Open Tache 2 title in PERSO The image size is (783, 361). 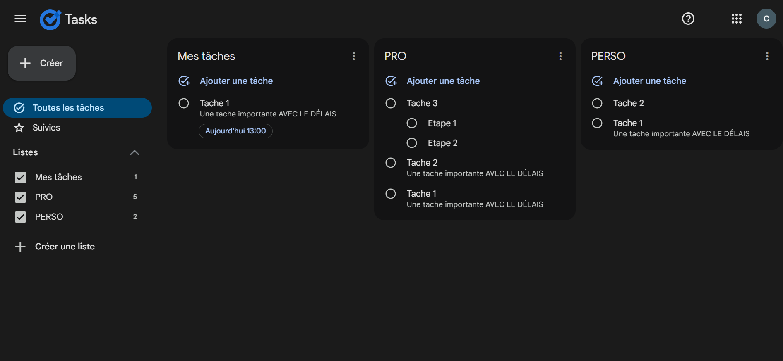[628, 103]
